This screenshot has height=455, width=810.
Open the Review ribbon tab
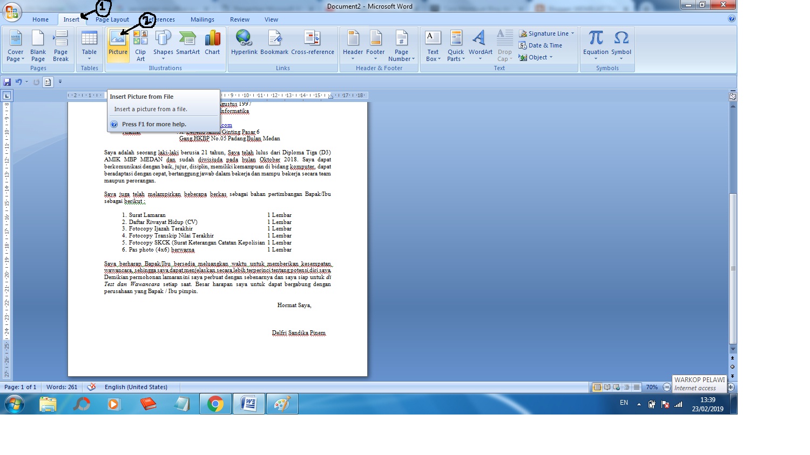click(239, 19)
